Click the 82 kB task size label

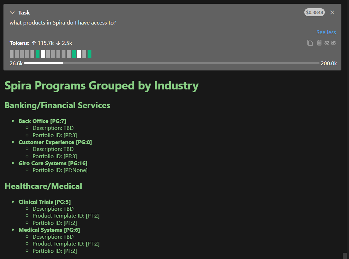click(330, 43)
